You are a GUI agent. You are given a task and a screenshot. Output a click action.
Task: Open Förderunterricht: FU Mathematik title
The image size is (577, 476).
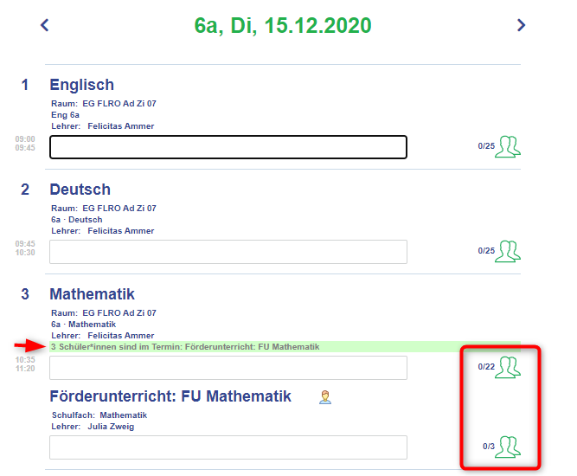coord(170,396)
